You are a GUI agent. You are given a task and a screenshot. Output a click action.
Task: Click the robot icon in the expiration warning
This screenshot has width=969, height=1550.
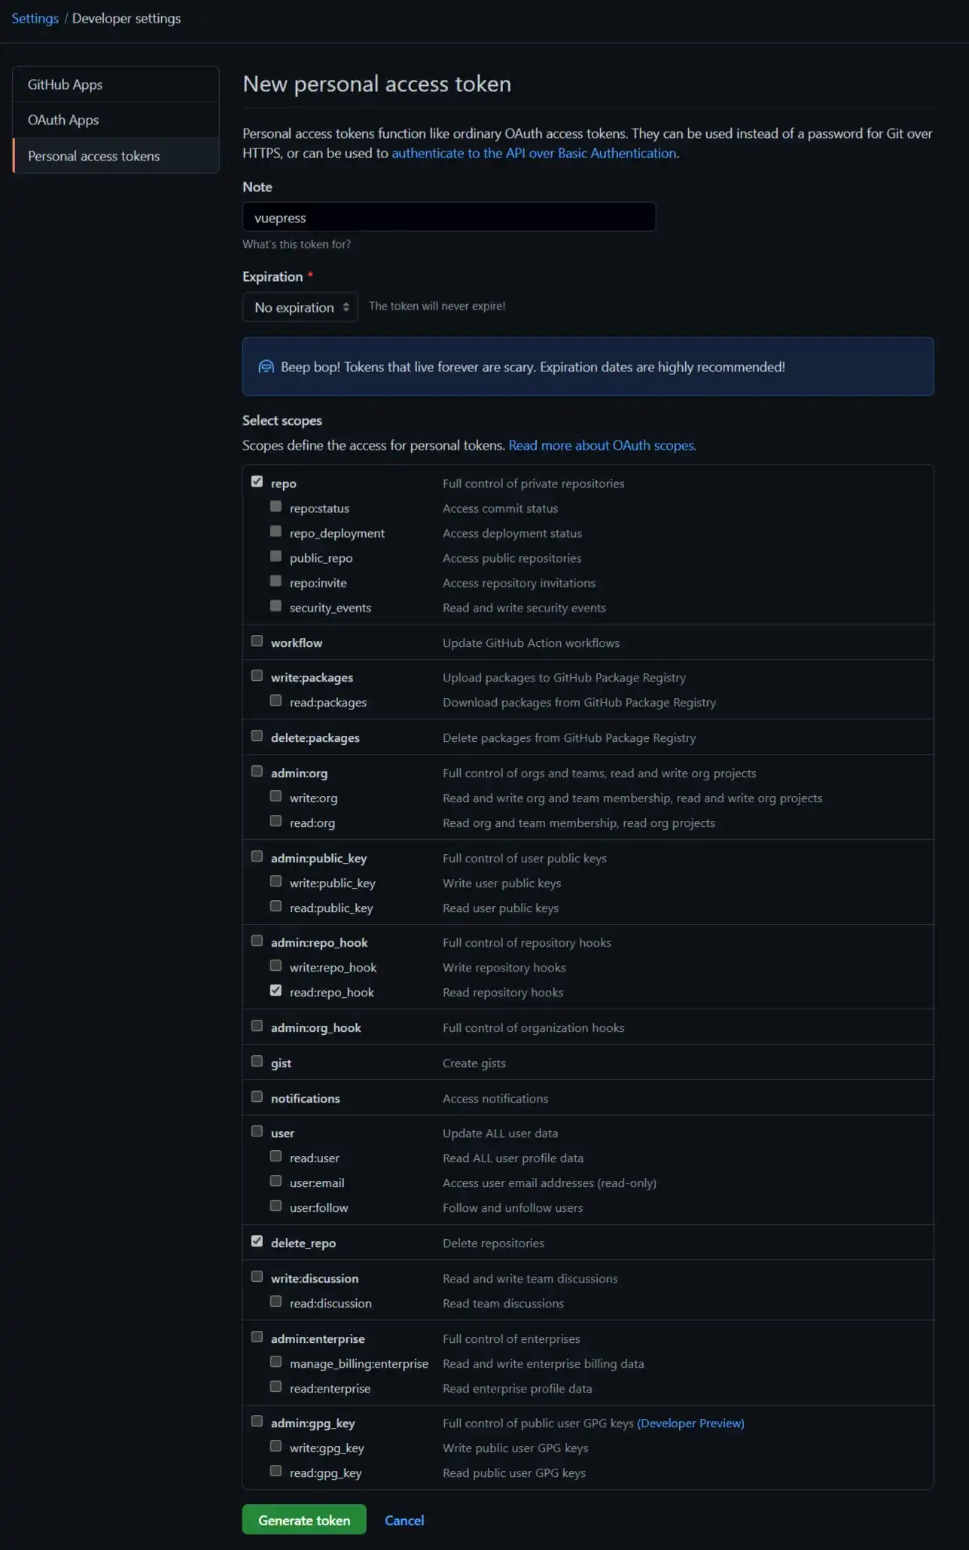266,367
